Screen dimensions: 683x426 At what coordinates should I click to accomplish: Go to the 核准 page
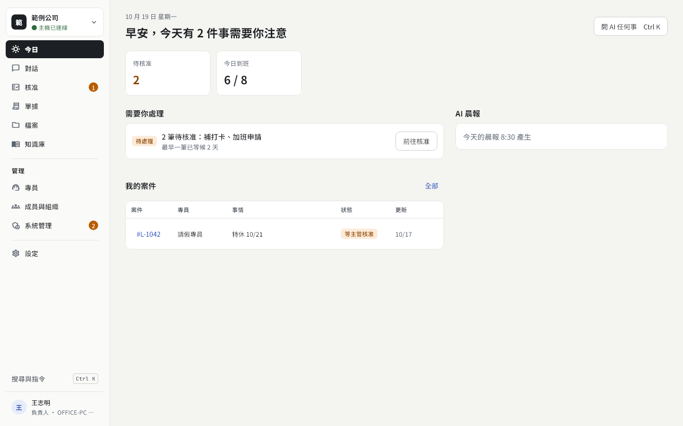(55, 87)
